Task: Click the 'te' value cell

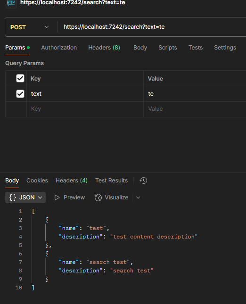Action: pyautogui.click(x=195, y=94)
